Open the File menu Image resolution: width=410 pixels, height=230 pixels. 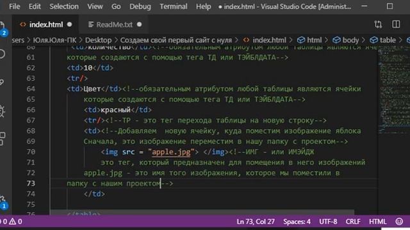click(14, 6)
